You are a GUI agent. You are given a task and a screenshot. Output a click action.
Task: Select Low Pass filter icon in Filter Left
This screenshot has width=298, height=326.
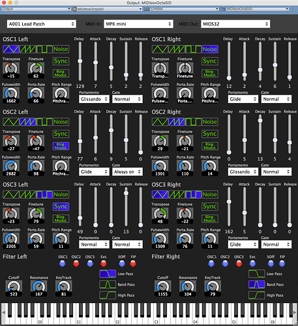tap(108, 274)
